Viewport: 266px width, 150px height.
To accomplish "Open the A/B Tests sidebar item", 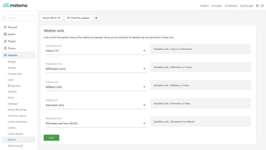I will [12, 92].
